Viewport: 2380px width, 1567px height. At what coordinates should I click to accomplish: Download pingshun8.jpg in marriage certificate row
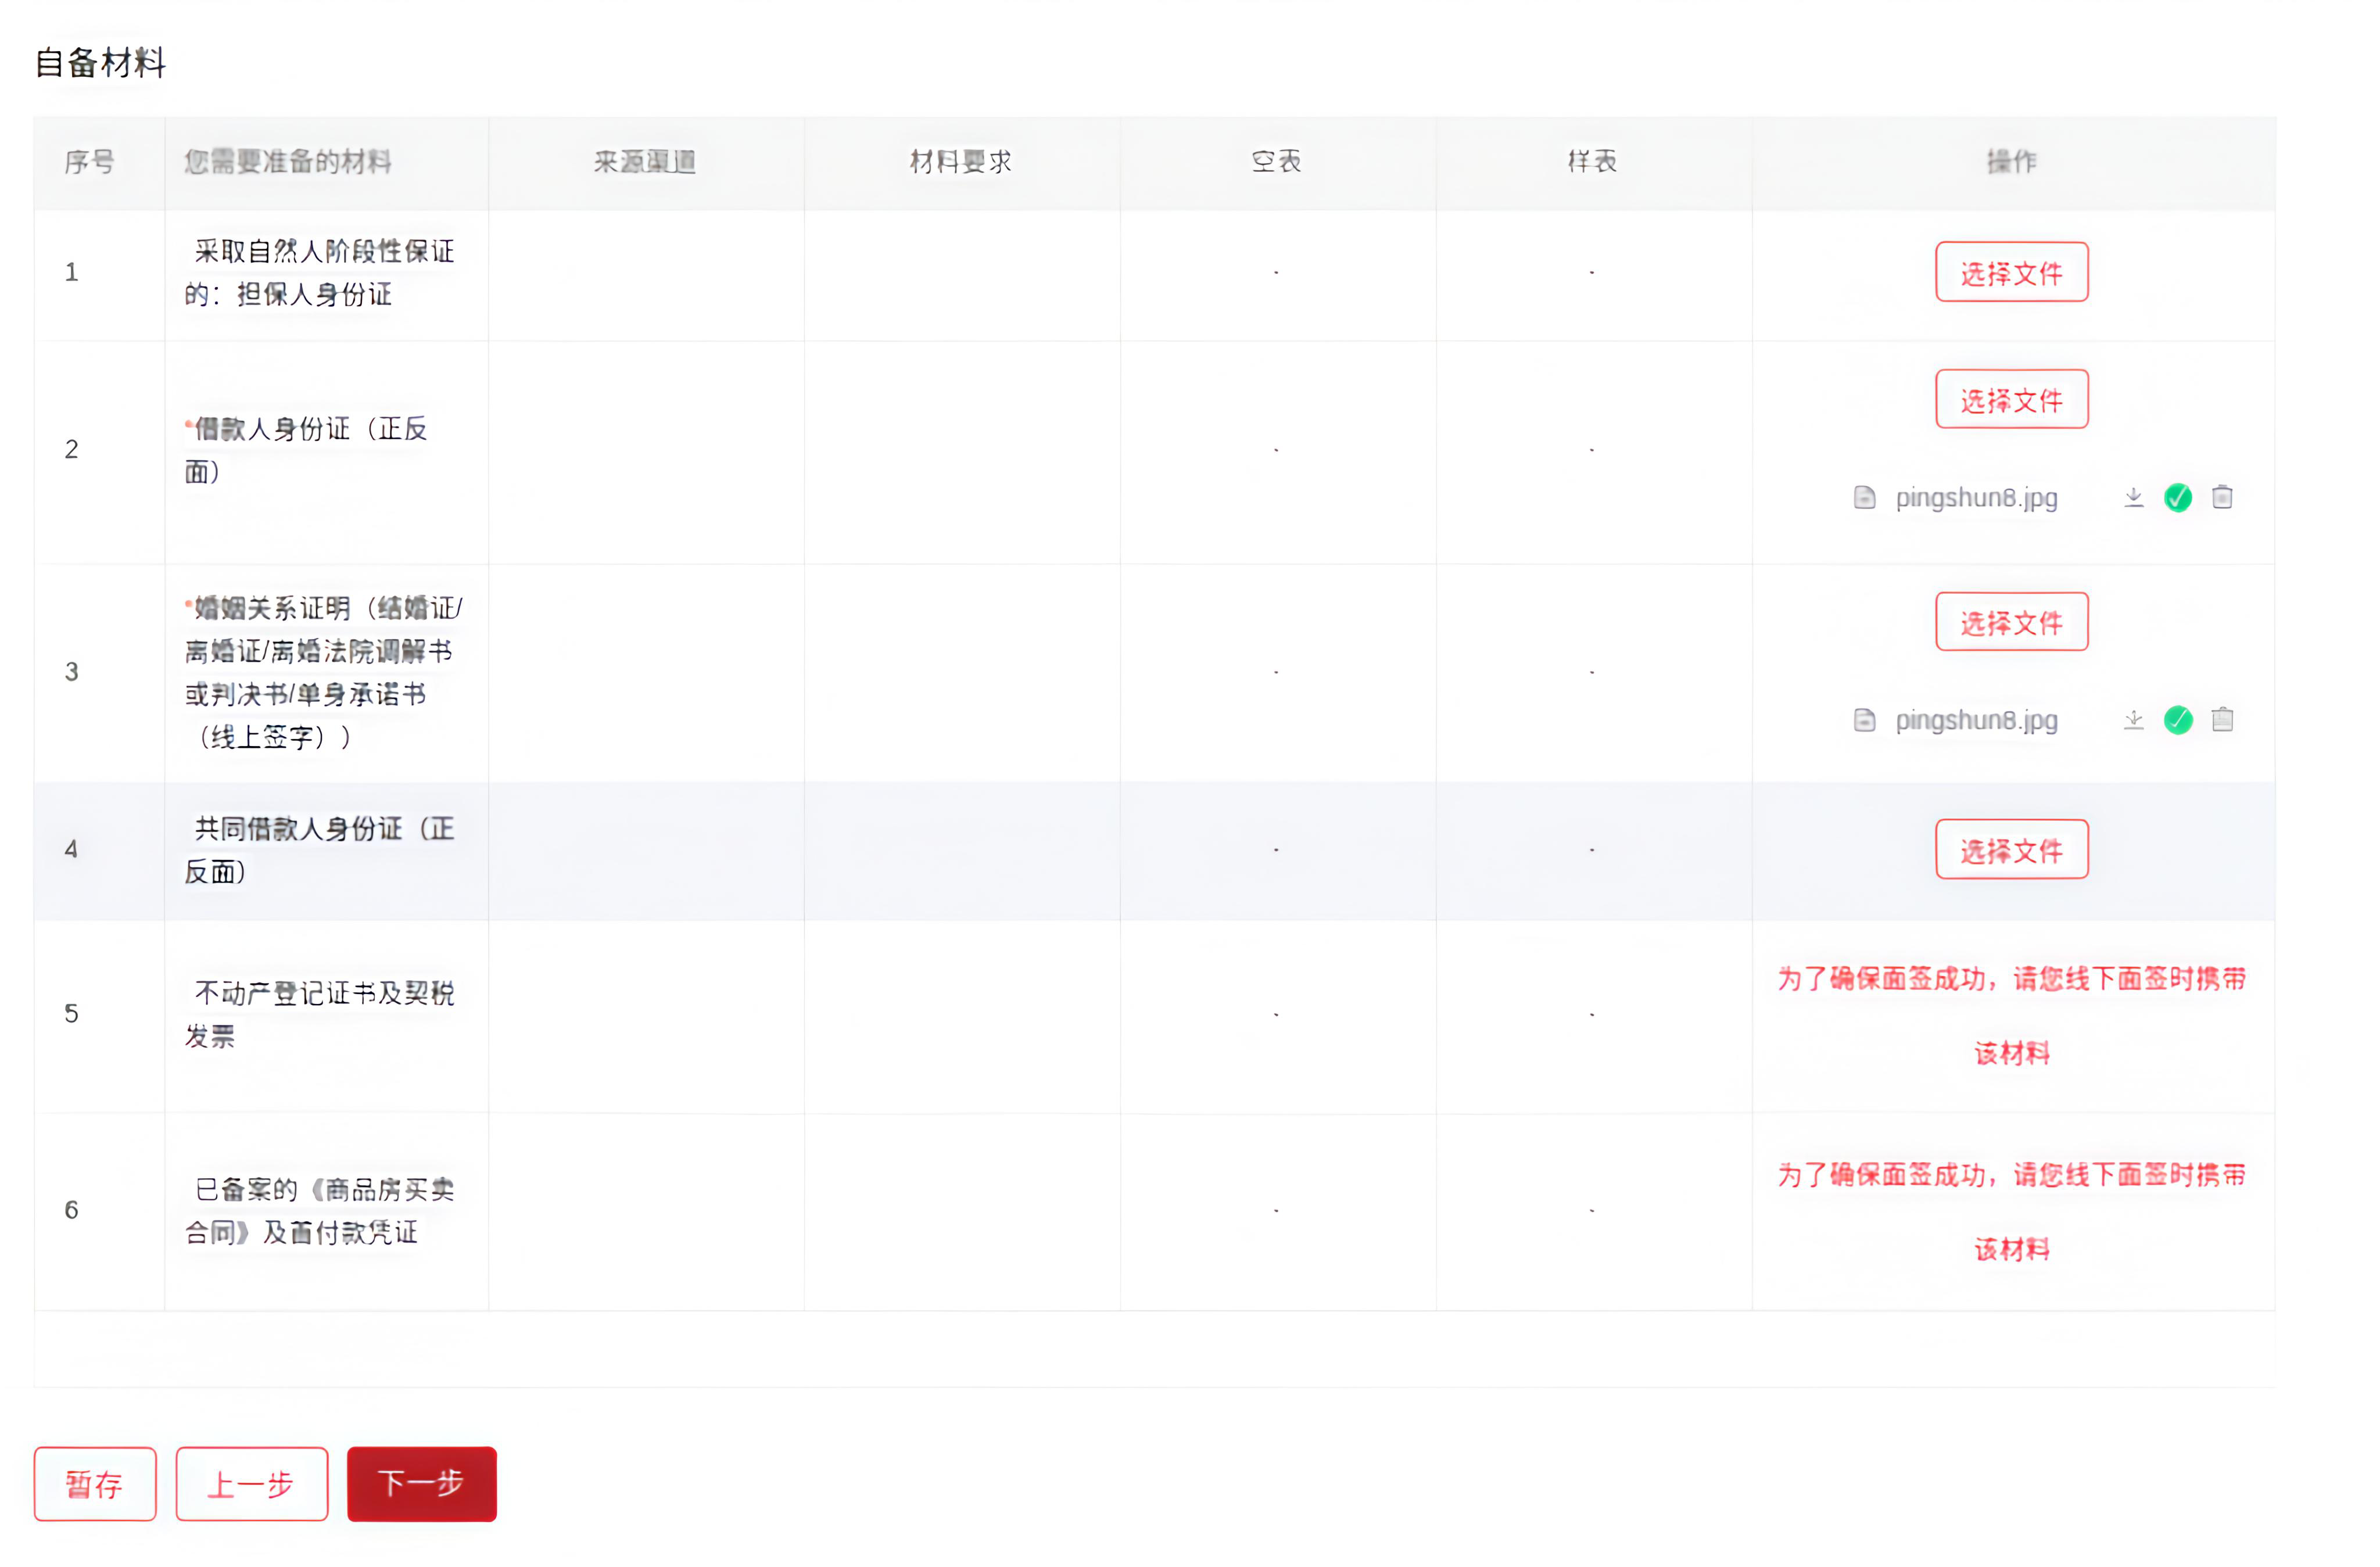[2133, 720]
